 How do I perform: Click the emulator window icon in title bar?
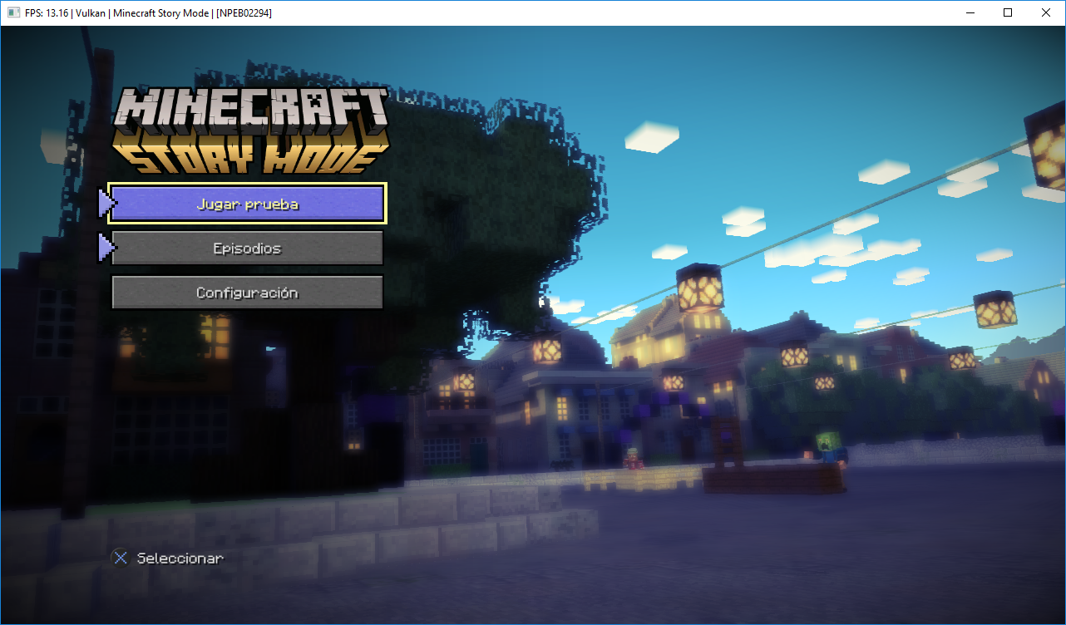pyautogui.click(x=13, y=13)
